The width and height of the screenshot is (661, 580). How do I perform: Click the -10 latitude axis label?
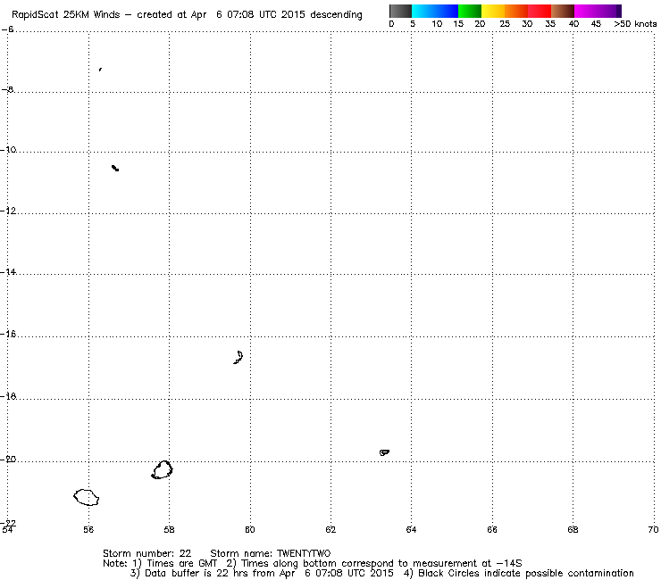coord(8,150)
